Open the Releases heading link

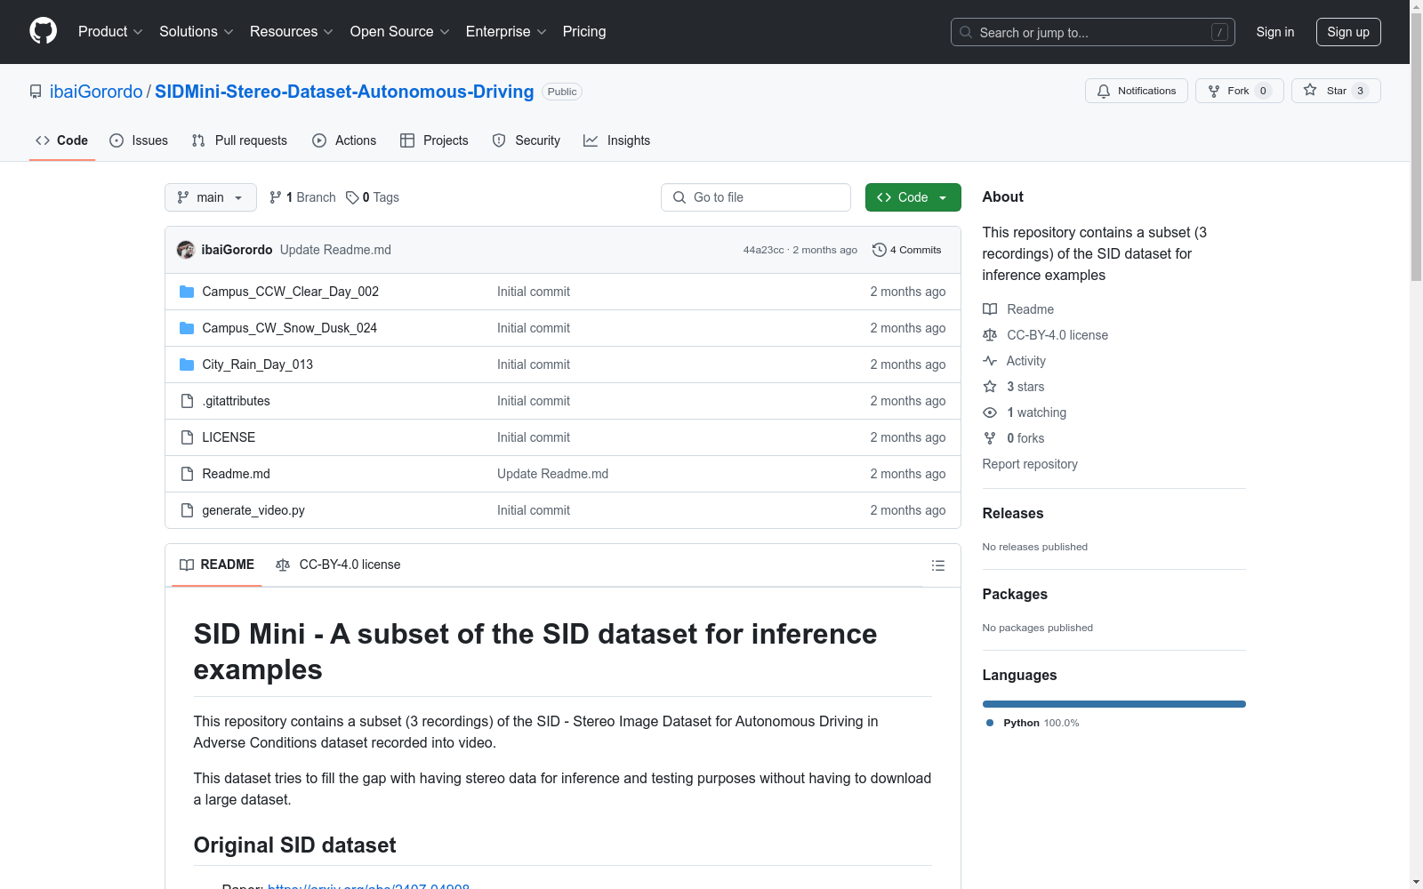tap(1013, 513)
